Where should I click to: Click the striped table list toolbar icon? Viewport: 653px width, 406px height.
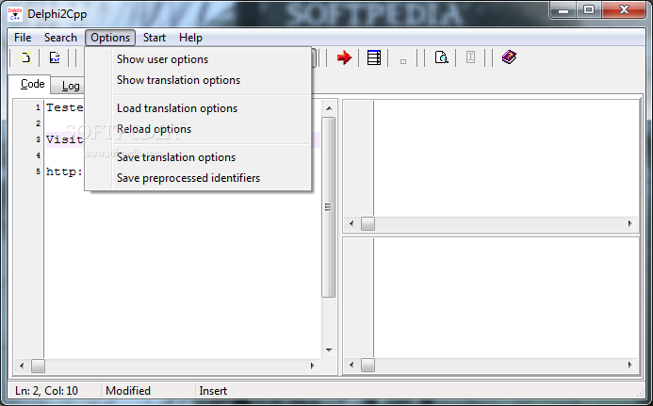[x=373, y=57]
